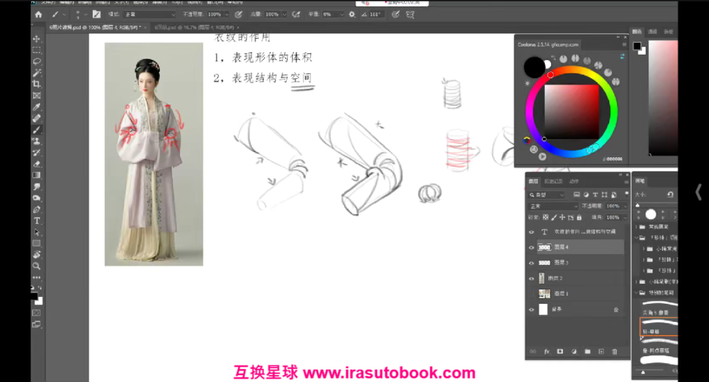709x382 pixels.
Task: Select the Rectangular Marquee tool
Action: point(37,51)
